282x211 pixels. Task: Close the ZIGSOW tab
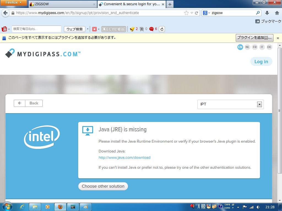coord(94,4)
